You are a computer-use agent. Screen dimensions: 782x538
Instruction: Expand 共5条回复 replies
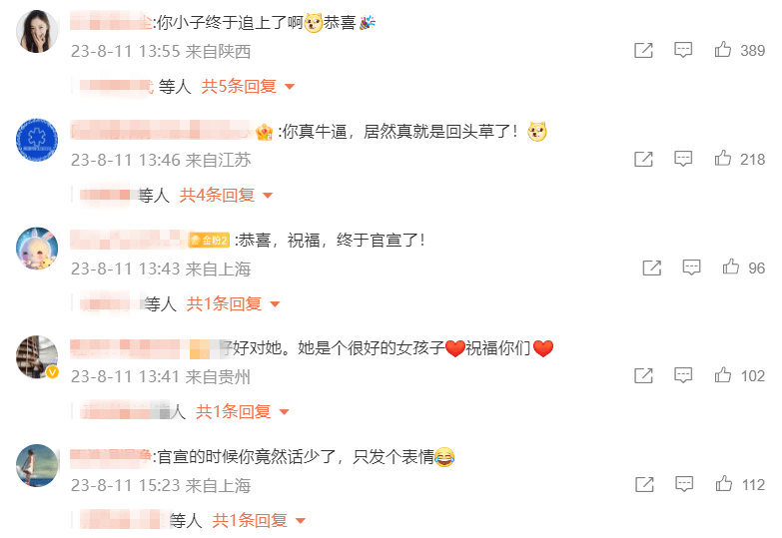click(248, 86)
